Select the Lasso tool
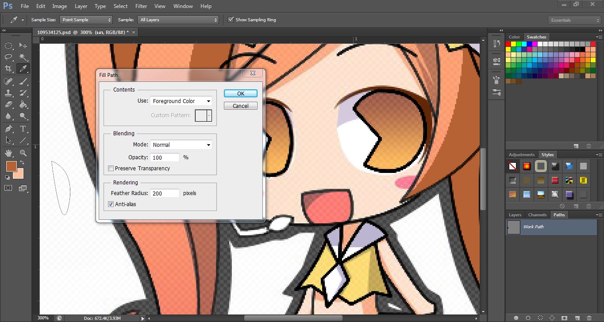This screenshot has height=322, width=604. tap(8, 57)
